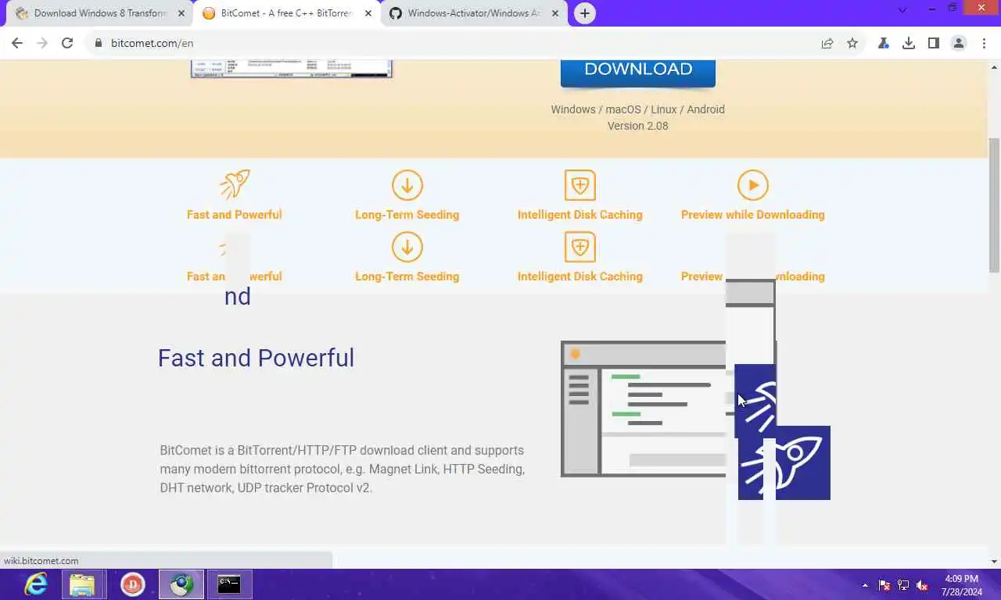
Task: Open the Chrome extensions flask icon
Action: coord(884,44)
